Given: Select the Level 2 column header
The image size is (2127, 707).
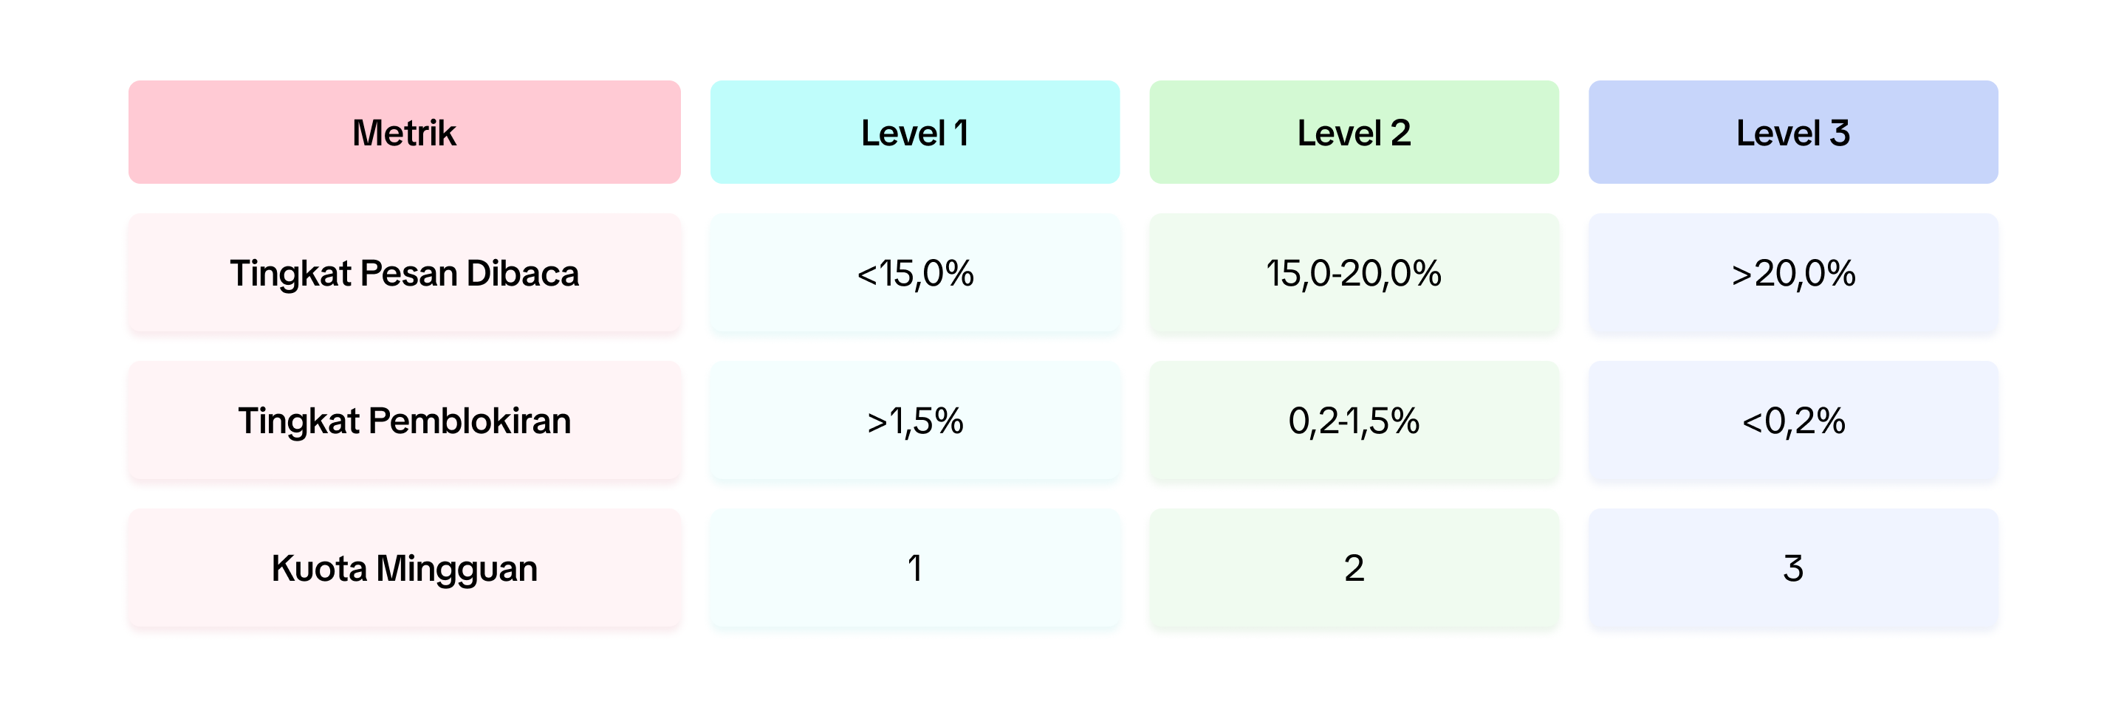Looking at the screenshot, I should pyautogui.click(x=1353, y=133).
